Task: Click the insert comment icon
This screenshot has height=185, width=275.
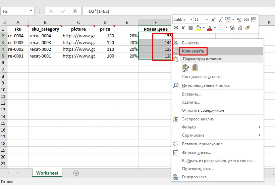Action: (x=175, y=144)
